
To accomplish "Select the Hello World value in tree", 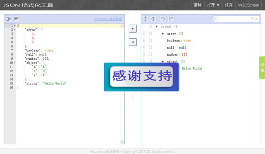I will click(x=192, y=68).
